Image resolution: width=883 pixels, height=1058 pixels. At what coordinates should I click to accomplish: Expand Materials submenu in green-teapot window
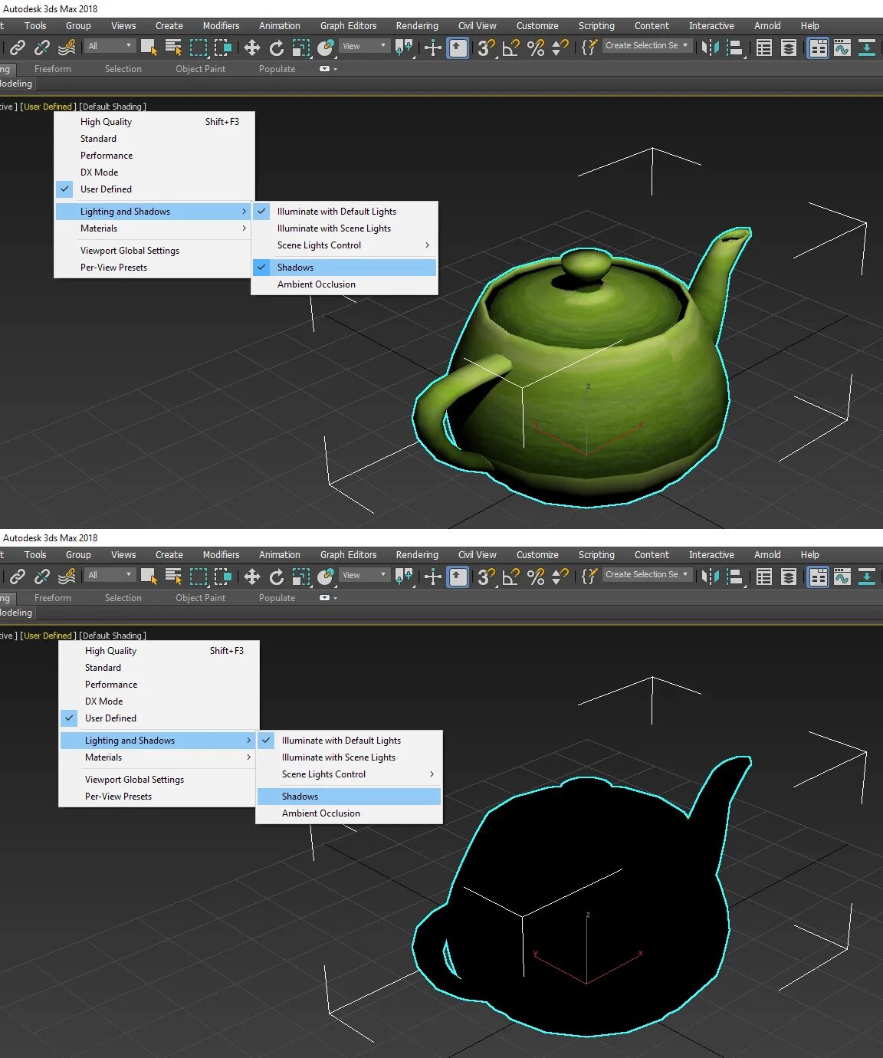pos(153,228)
